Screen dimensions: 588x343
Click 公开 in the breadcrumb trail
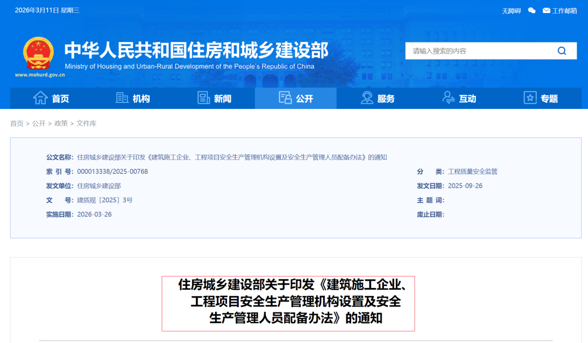coord(39,124)
